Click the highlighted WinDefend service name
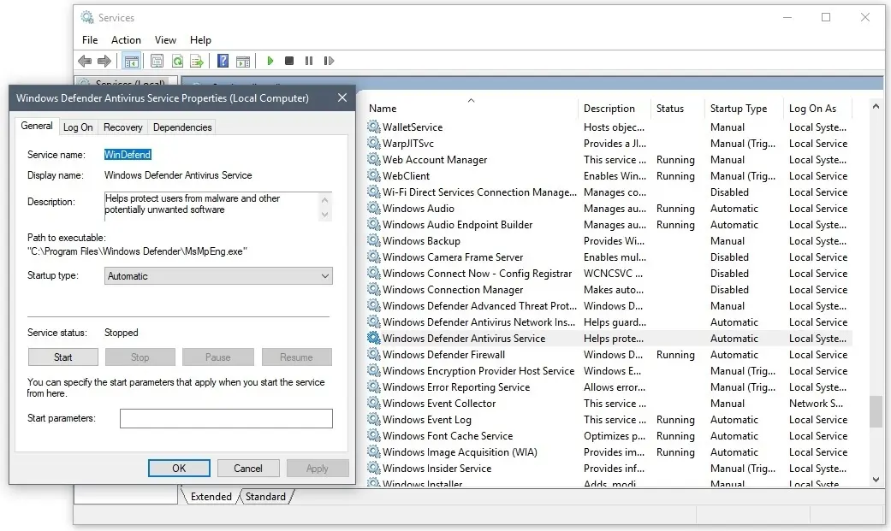891x531 pixels. click(128, 155)
